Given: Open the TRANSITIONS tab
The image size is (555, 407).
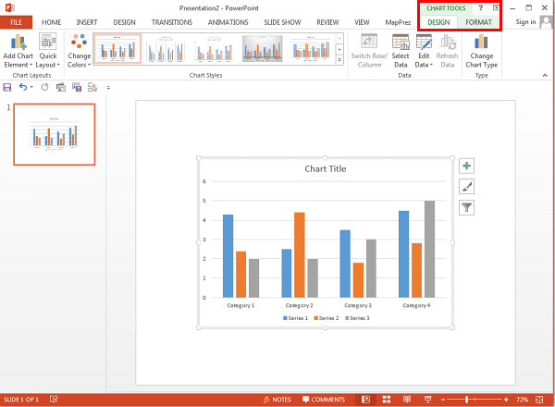Looking at the screenshot, I should coord(172,22).
